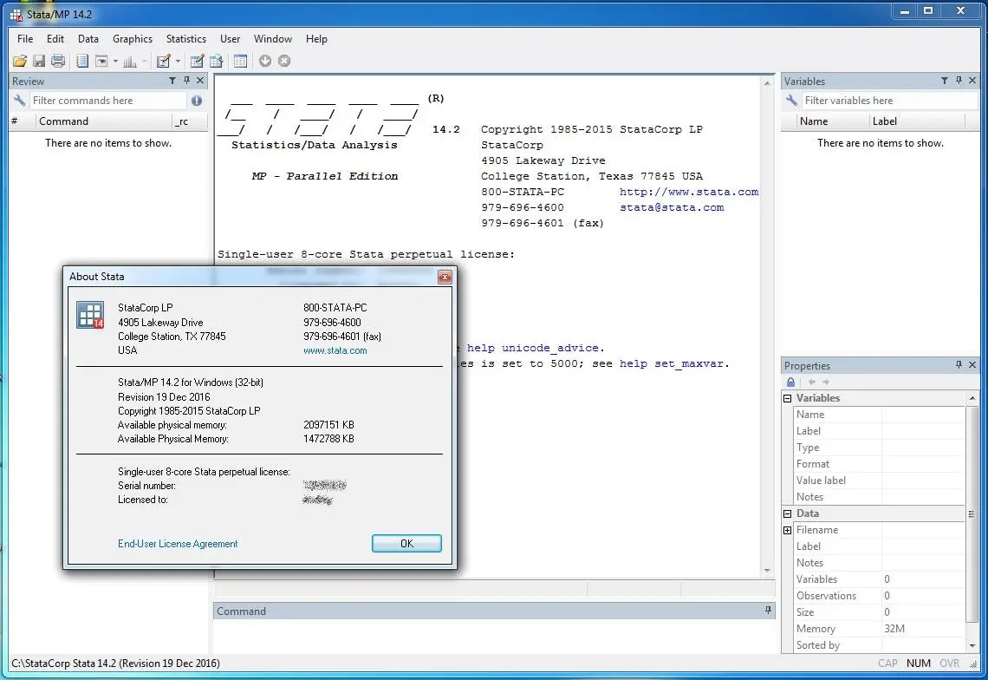Open dropdown arrow next to Graph icon
Viewport: 988px width, 680px height.
[144, 62]
